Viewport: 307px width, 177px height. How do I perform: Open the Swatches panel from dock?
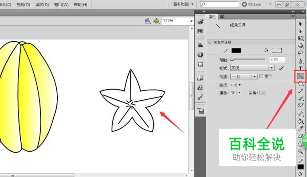200,31
